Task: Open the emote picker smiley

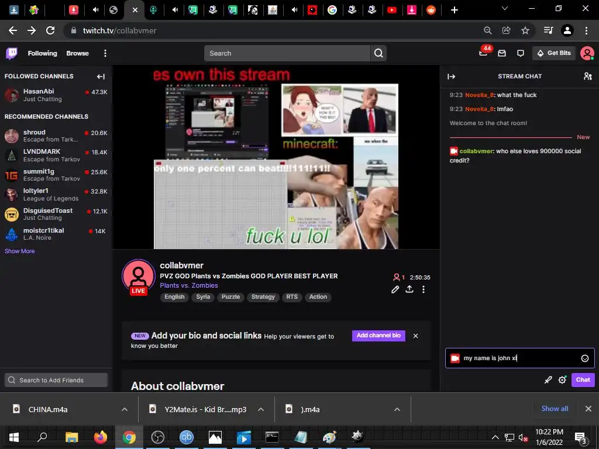Action: pos(584,358)
